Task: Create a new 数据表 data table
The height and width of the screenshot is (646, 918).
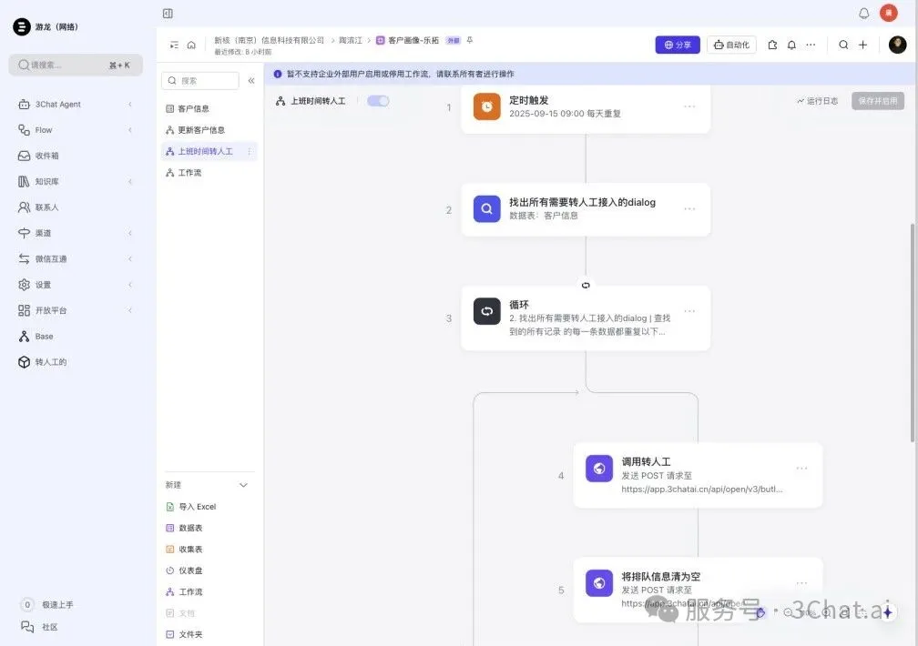Action: 191,528
